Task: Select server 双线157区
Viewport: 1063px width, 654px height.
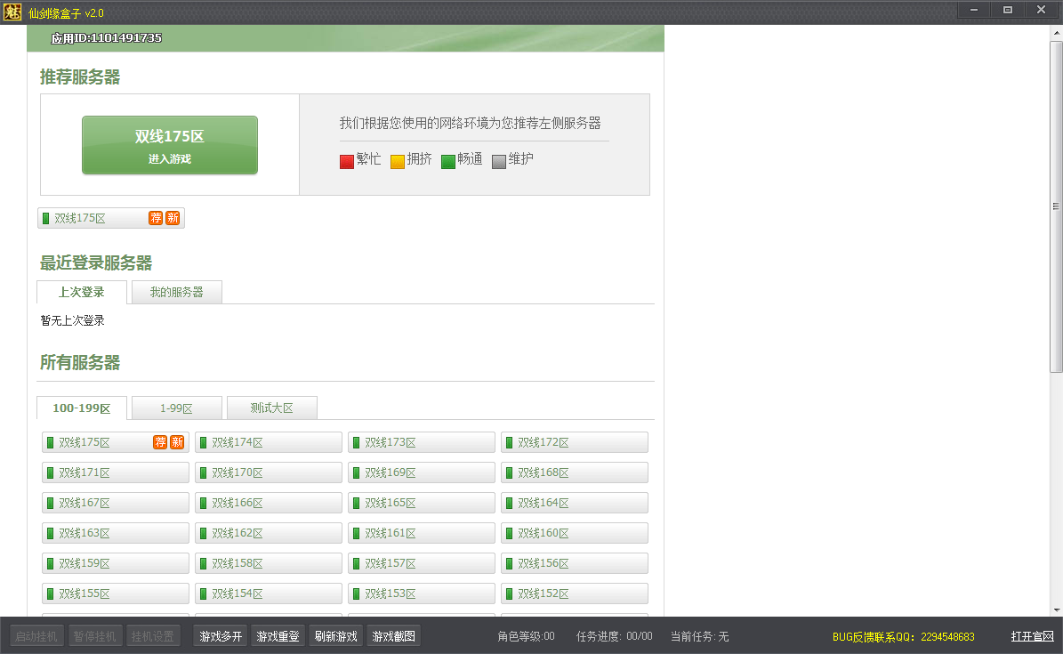Action: [422, 563]
